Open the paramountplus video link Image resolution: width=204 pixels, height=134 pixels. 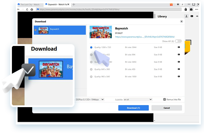pos(145,37)
